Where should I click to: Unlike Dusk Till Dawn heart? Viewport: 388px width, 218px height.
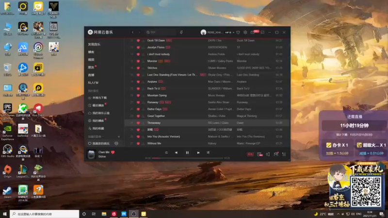[138, 41]
